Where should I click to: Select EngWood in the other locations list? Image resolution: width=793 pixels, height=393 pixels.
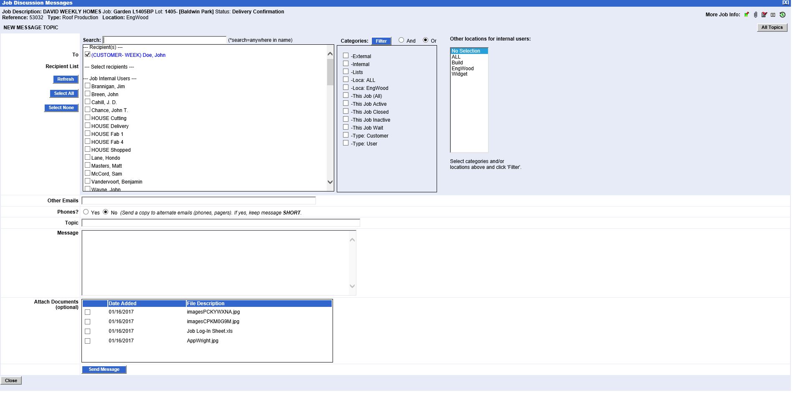click(x=463, y=69)
